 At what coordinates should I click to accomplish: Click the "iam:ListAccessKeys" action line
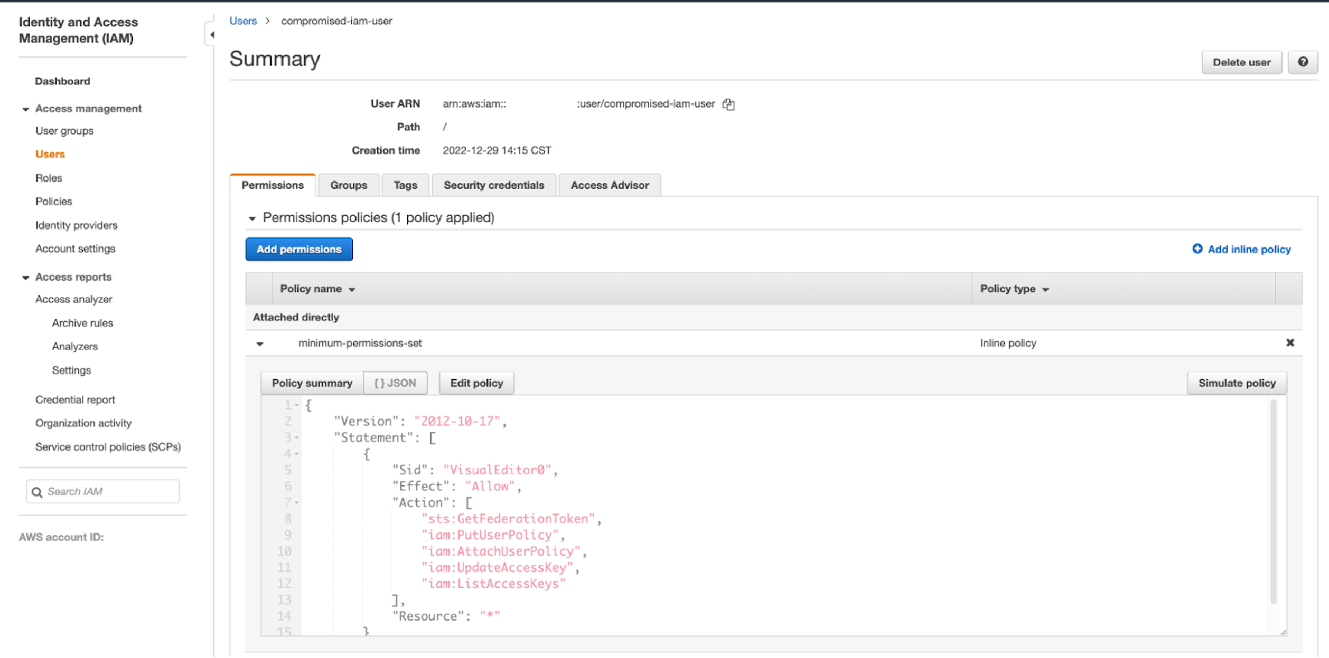pyautogui.click(x=493, y=584)
